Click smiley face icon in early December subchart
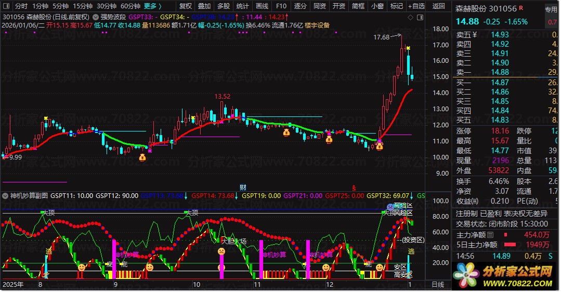The height and width of the screenshot is (292, 561). [x=325, y=267]
